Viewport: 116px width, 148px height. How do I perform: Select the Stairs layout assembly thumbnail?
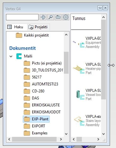coord(79,121)
